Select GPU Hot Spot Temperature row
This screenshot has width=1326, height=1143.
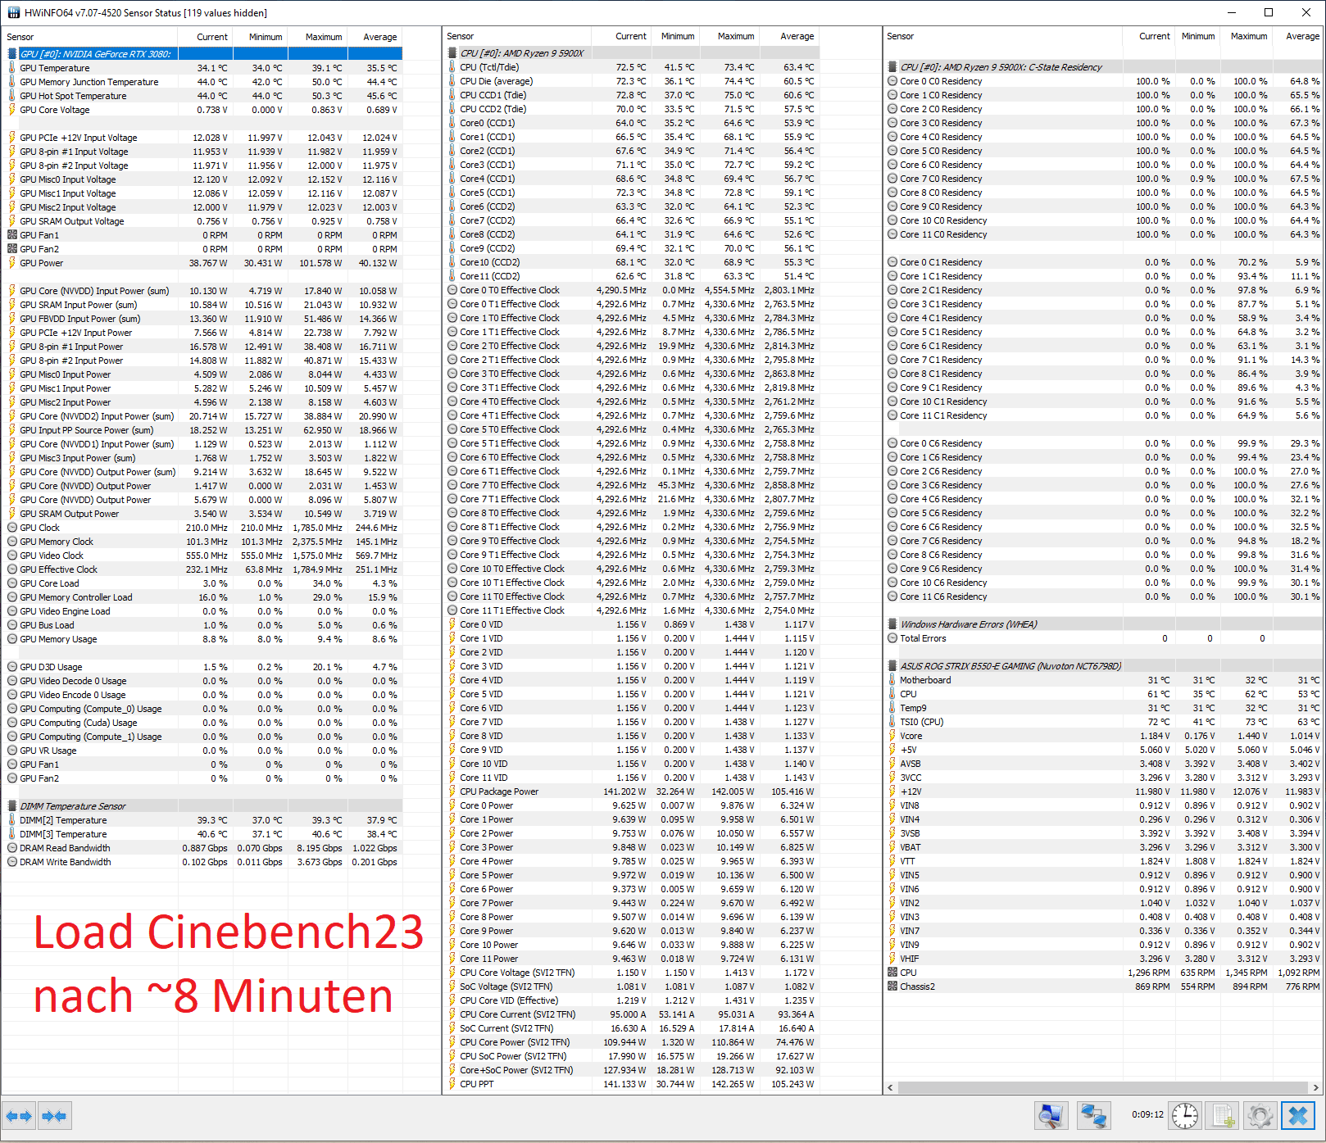coord(203,96)
